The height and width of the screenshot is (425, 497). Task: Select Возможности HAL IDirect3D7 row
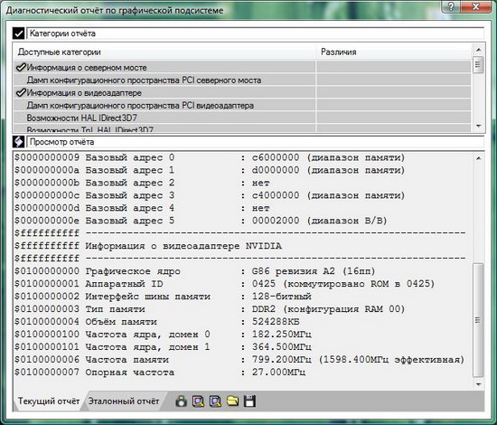tap(81, 118)
